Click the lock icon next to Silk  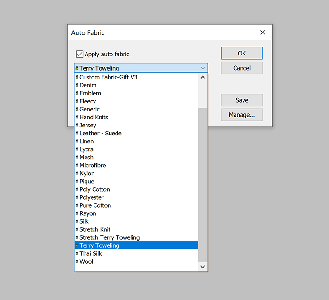[x=77, y=221]
